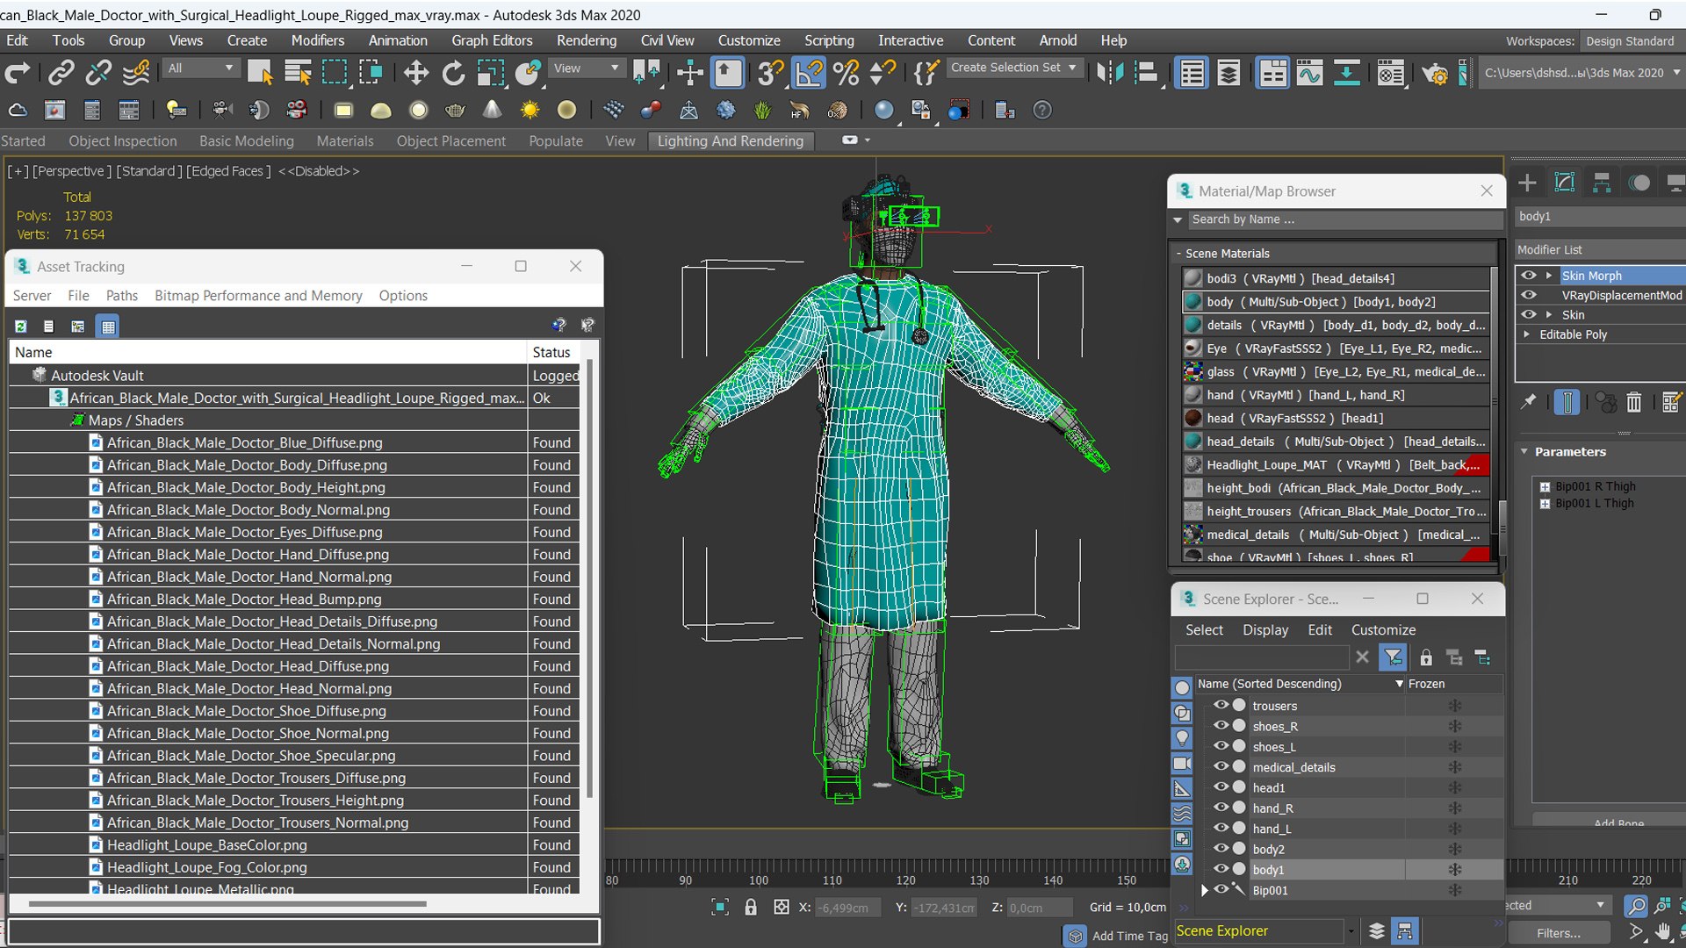Toggle Skin Morph modifier visibility eye
The width and height of the screenshot is (1686, 948).
(1529, 276)
